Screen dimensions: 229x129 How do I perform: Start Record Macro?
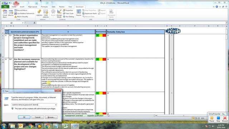(x=21, y=10)
